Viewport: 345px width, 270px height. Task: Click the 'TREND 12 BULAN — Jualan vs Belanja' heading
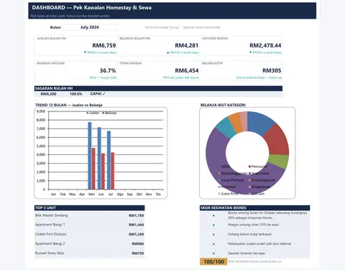[x=68, y=105]
